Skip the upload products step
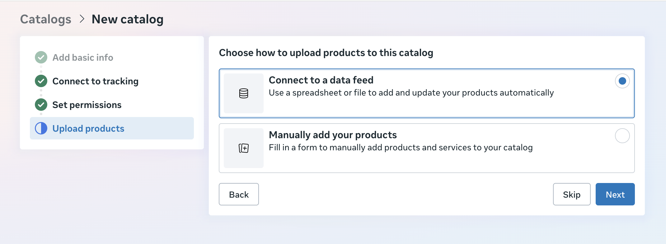Viewport: 666px width, 244px height. 571,195
